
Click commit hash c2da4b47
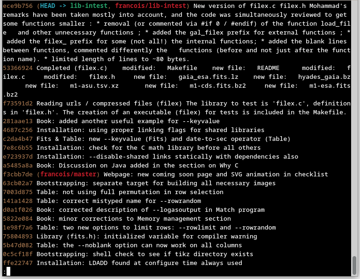(x=18, y=139)
